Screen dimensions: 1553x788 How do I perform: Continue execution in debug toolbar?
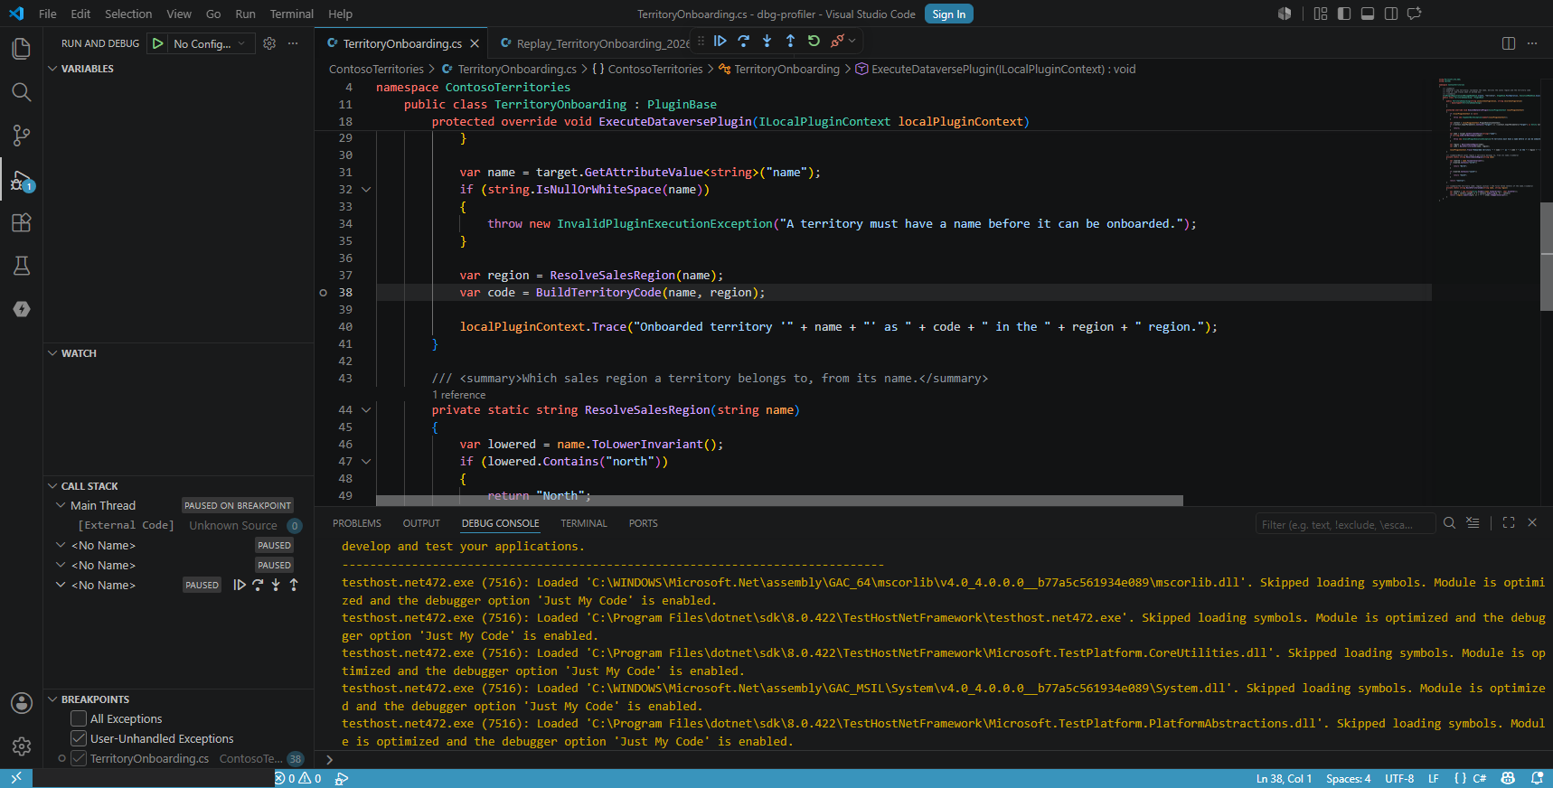720,41
